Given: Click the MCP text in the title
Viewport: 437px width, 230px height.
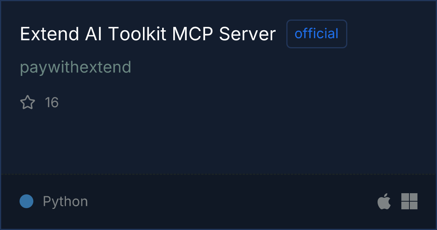Looking at the screenshot, I should point(192,34).
